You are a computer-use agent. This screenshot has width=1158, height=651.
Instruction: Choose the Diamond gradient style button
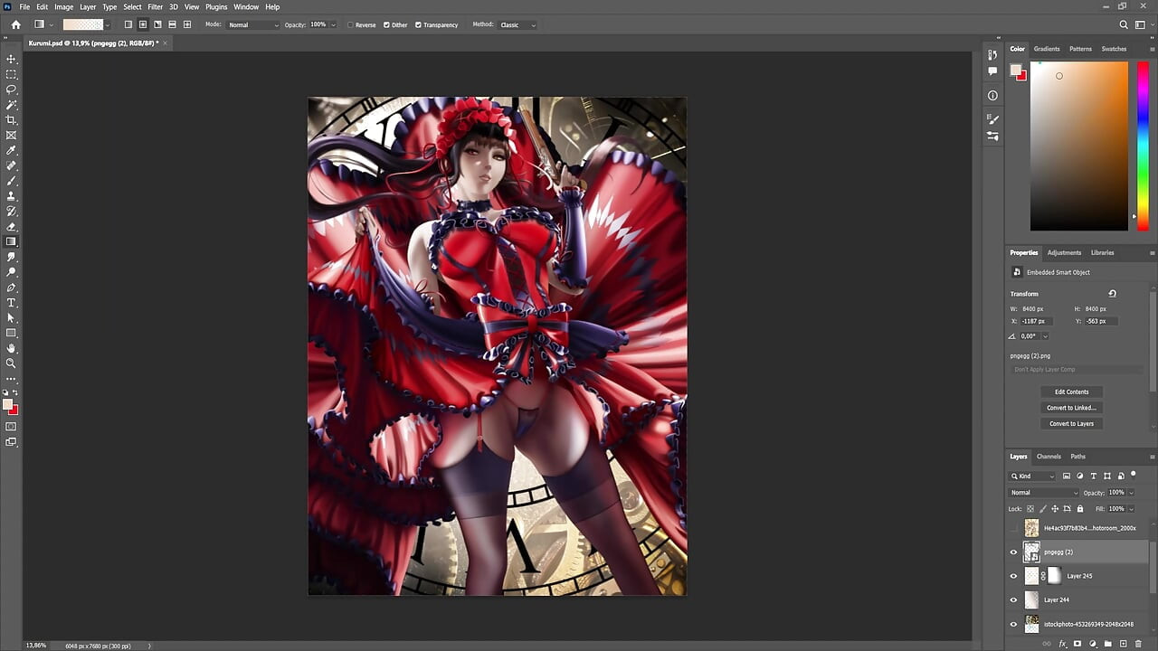187,24
